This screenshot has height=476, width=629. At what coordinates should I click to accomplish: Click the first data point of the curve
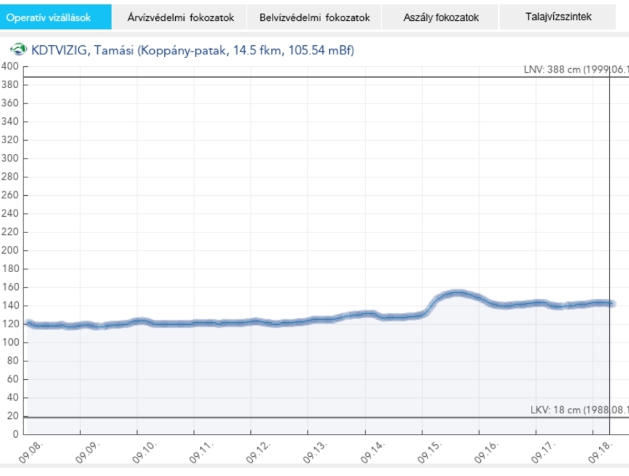(x=29, y=324)
